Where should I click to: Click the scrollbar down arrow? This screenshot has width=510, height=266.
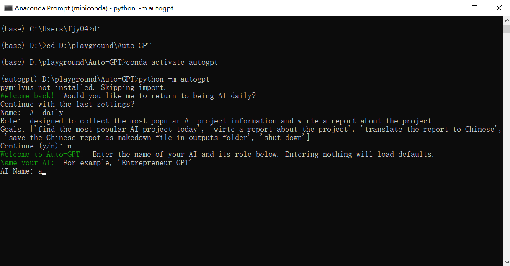point(506,262)
